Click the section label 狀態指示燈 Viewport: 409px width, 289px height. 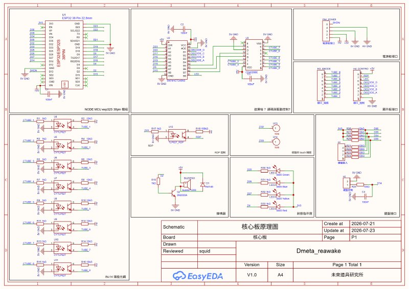coord(304,213)
